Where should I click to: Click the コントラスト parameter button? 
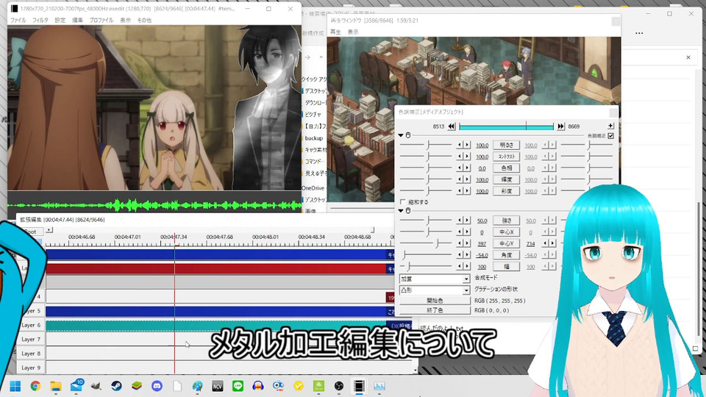point(507,157)
